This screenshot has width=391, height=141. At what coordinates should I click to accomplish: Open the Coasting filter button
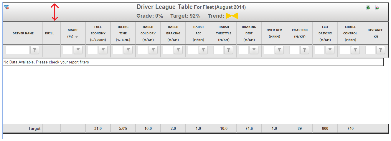(304, 50)
